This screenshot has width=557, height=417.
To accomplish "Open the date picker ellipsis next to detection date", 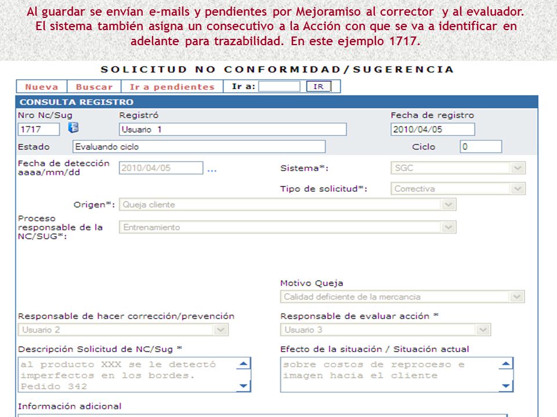I will [212, 170].
